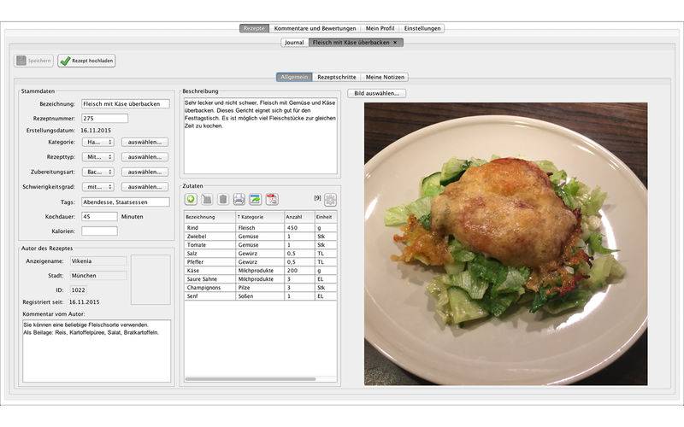Viewport: 684px width, 427px height.
Task: Go to Mein Profil tab
Action: 380,28
